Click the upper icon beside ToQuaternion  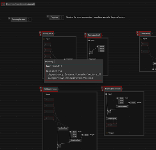click(x=41, y=88)
